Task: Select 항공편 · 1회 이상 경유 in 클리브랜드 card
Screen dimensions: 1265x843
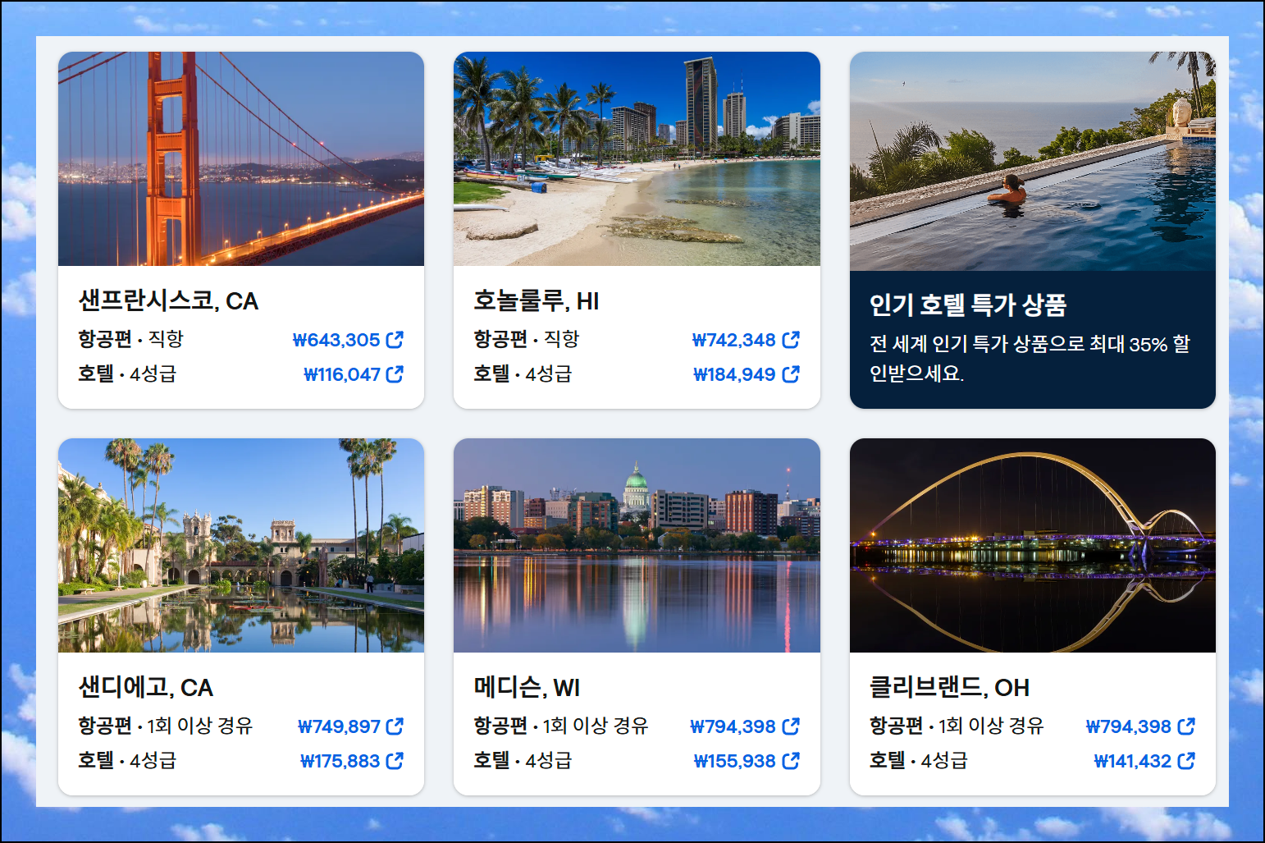Action: (x=957, y=726)
